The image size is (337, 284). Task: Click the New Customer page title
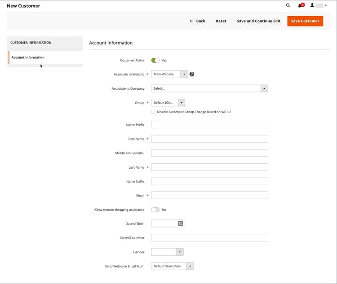point(23,6)
